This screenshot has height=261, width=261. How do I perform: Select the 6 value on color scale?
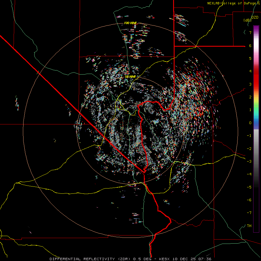(x=250, y=46)
